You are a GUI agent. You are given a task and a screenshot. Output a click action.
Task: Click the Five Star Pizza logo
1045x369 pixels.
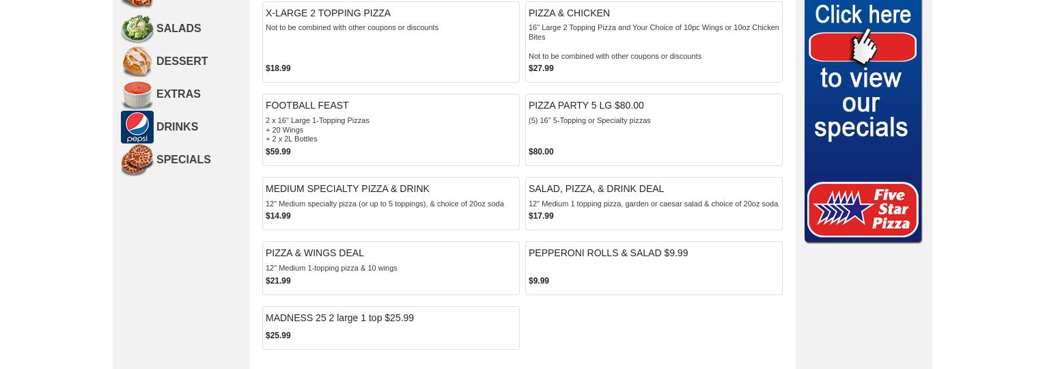point(863,210)
